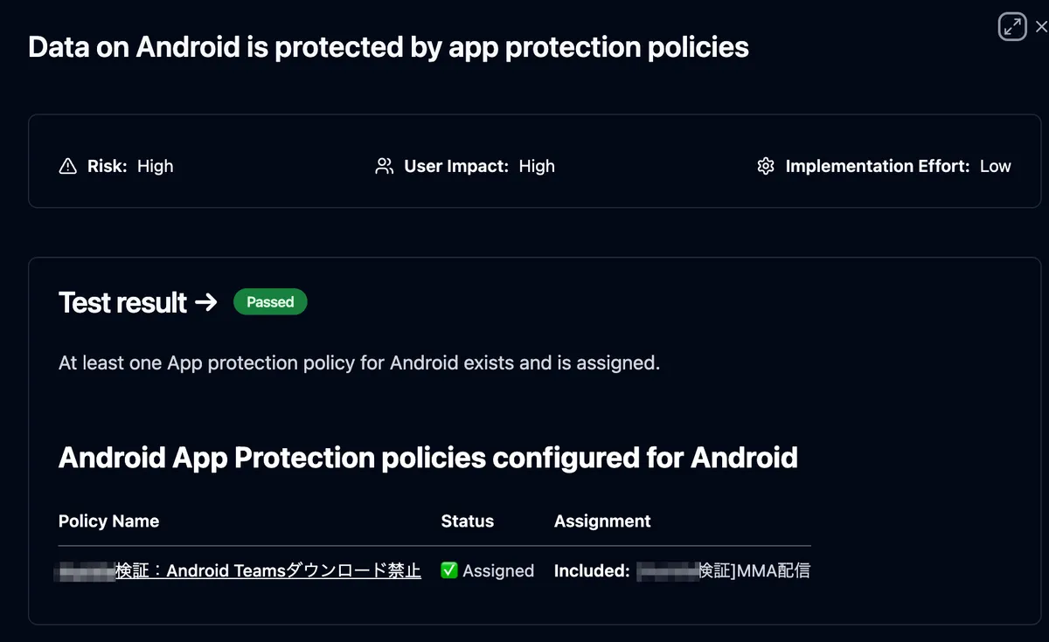Click the Policy Name column header
1049x642 pixels.
[x=108, y=521]
